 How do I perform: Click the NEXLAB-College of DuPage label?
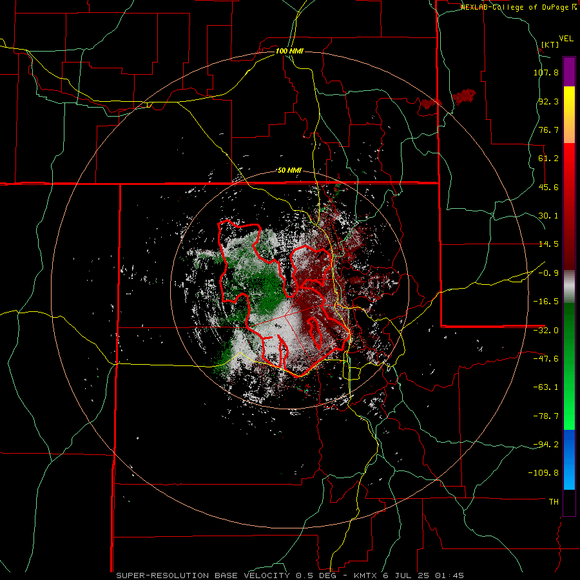pos(518,7)
